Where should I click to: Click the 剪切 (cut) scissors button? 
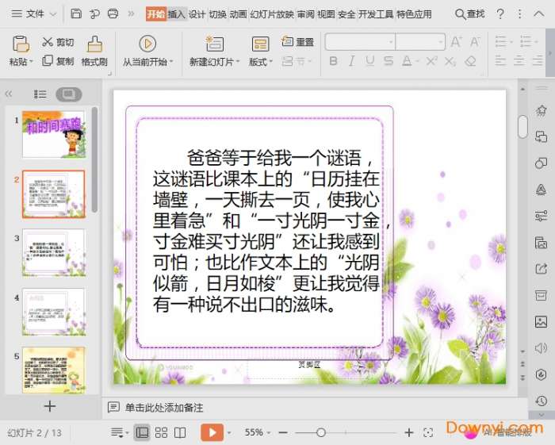[58, 42]
